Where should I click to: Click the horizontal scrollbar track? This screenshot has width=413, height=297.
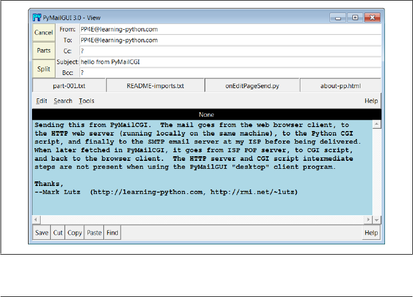click(x=202, y=220)
